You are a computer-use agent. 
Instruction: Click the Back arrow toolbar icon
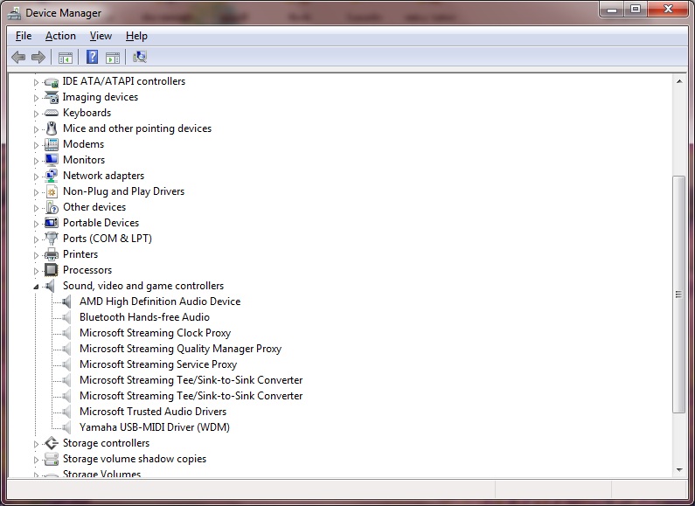(18, 57)
